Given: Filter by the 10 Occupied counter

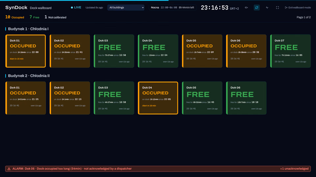Looking at the screenshot, I should [14, 17].
